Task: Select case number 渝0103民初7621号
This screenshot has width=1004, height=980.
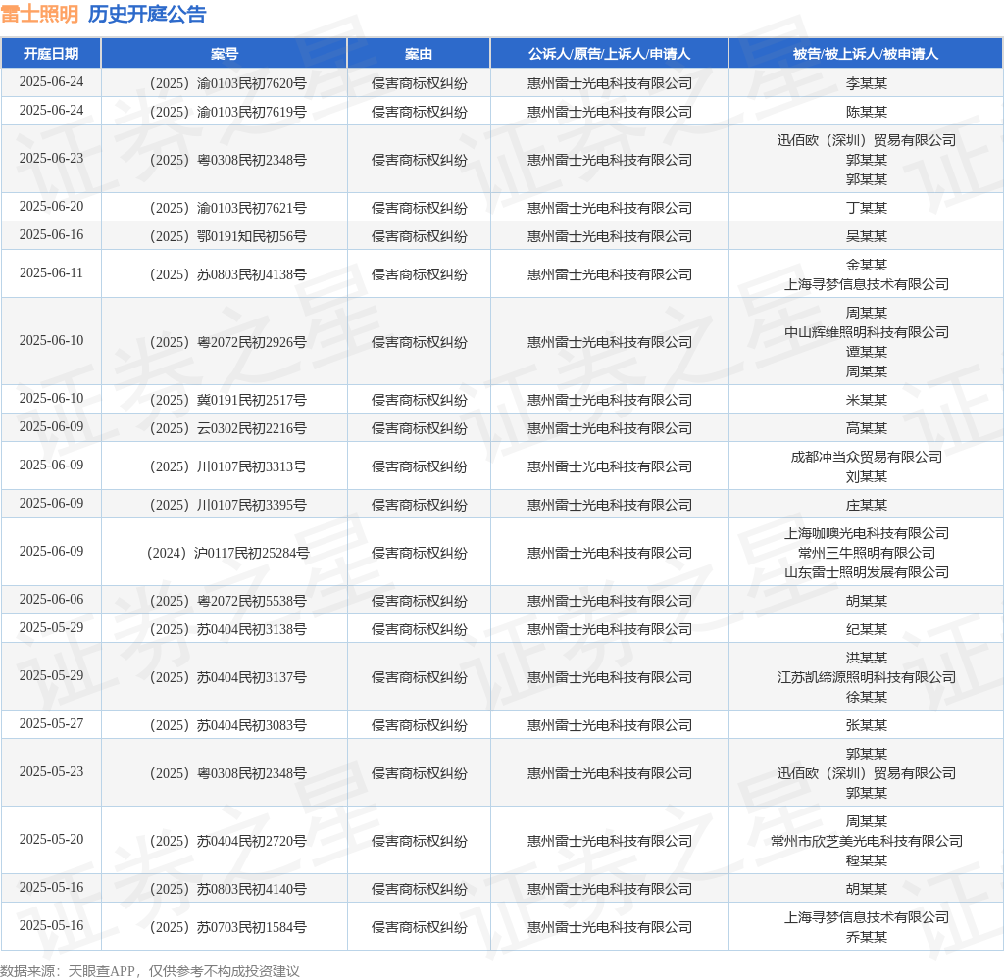Action: click(x=227, y=208)
